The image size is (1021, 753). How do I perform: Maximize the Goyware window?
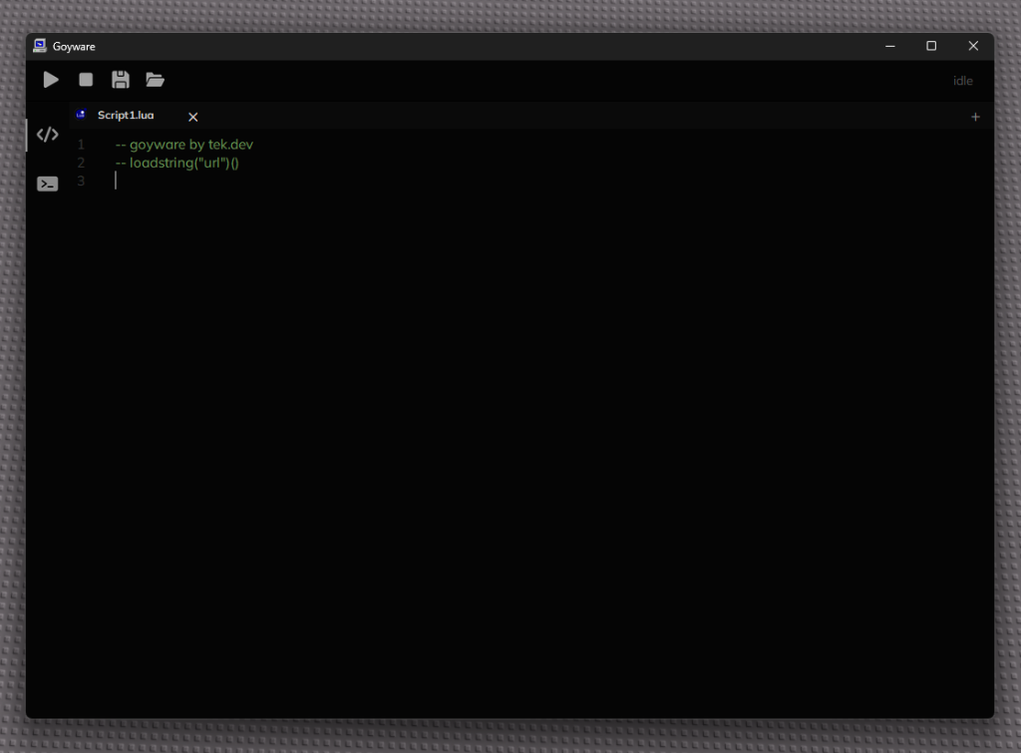931,46
